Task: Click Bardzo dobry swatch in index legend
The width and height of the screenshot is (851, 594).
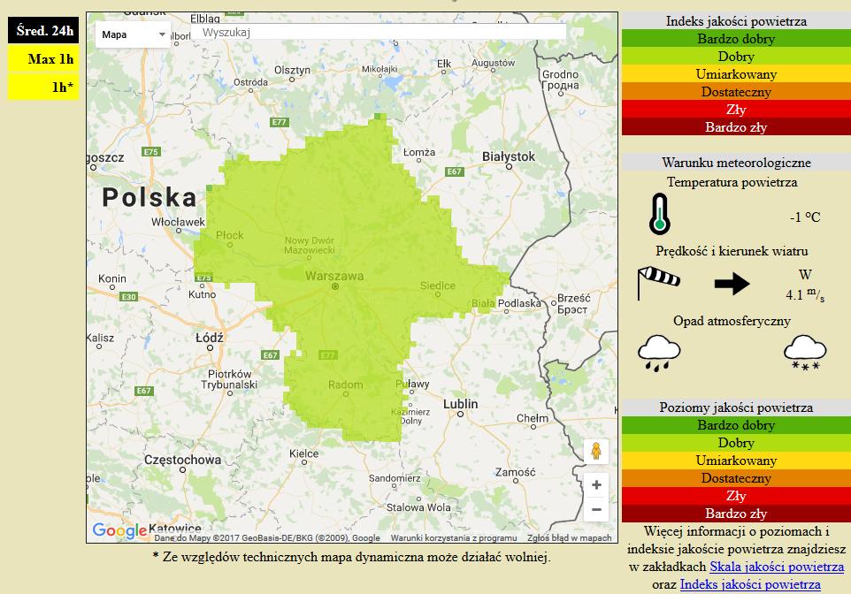Action: pyautogui.click(x=736, y=39)
